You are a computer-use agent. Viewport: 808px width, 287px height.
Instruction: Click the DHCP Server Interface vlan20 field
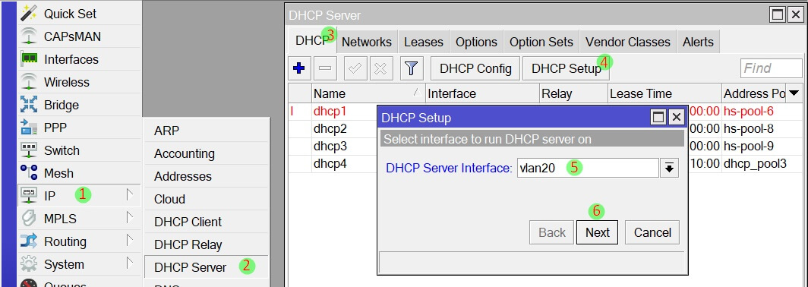588,168
